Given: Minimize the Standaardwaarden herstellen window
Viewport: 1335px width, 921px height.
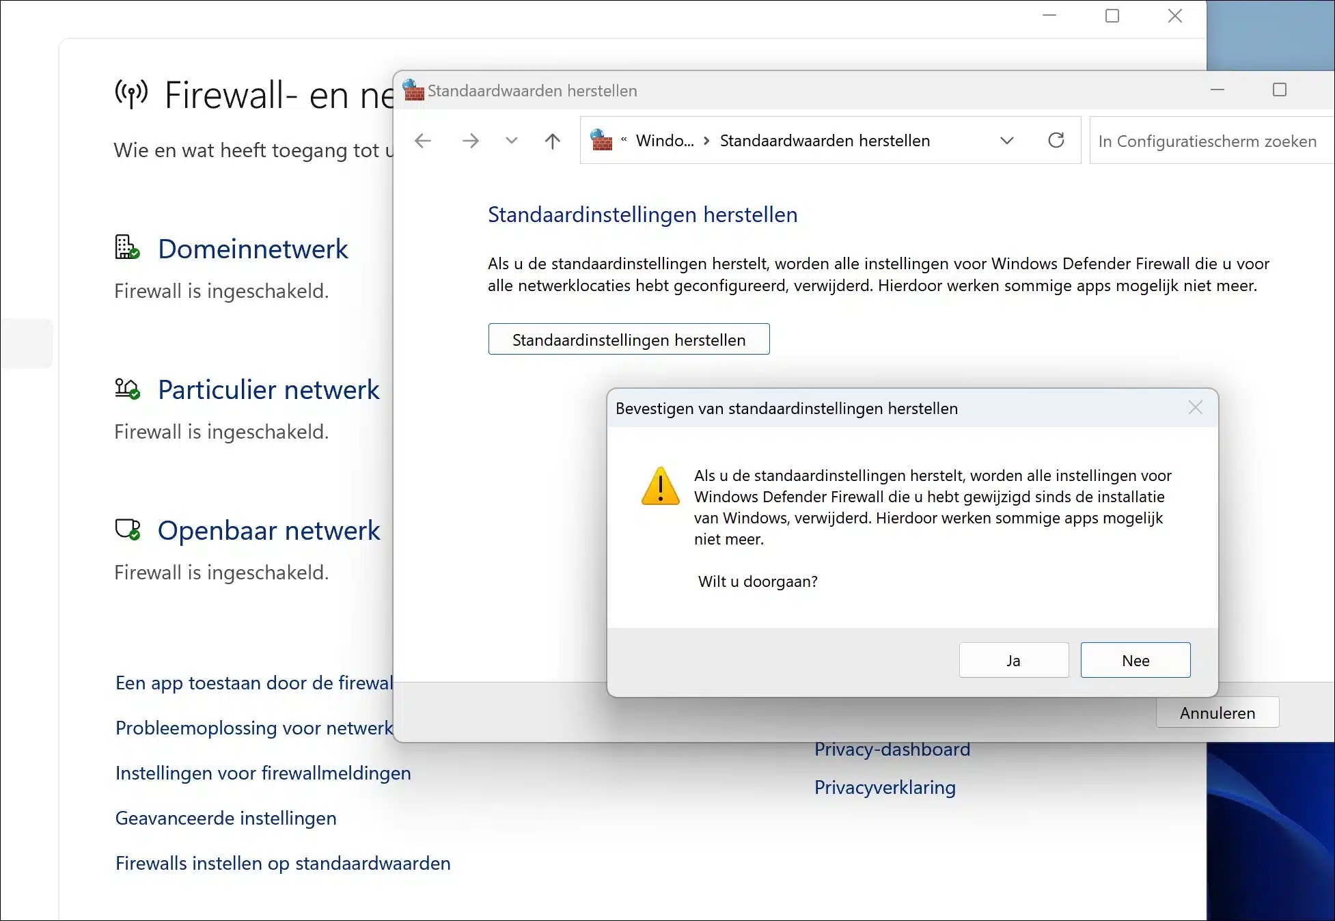Looking at the screenshot, I should pos(1217,90).
